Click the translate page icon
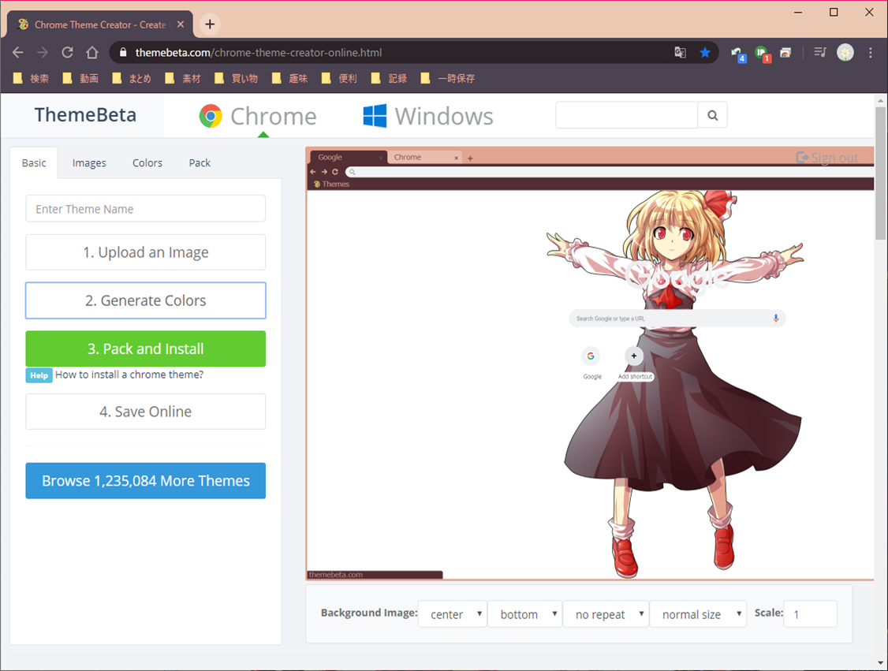 (x=680, y=53)
